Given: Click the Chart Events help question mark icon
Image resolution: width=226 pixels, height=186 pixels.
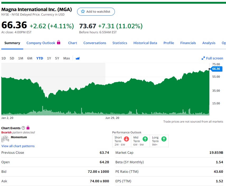Looking at the screenshot, I should tap(23, 128).
